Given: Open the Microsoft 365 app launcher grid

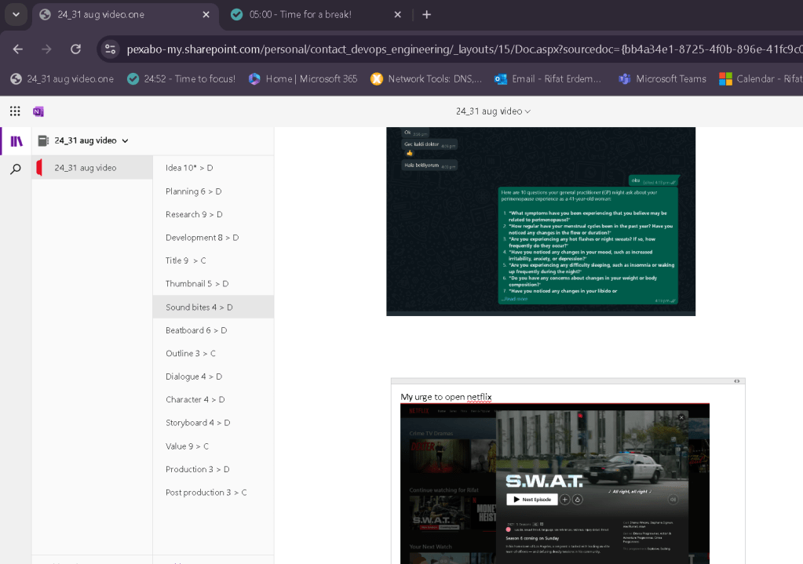Looking at the screenshot, I should click(15, 111).
